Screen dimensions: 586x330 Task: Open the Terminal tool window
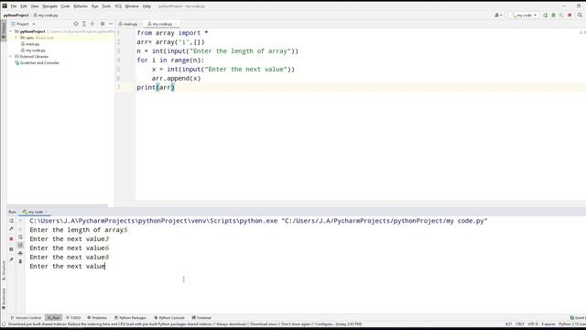pos(201,318)
